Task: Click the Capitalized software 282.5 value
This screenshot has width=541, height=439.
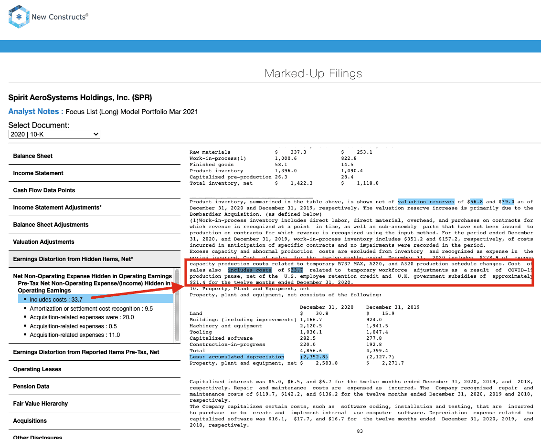Action: [308, 338]
